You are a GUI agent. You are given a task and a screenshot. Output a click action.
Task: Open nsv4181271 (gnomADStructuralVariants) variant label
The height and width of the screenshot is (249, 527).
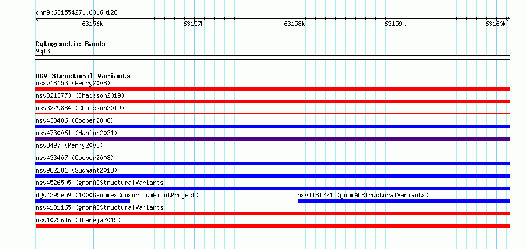point(363,195)
